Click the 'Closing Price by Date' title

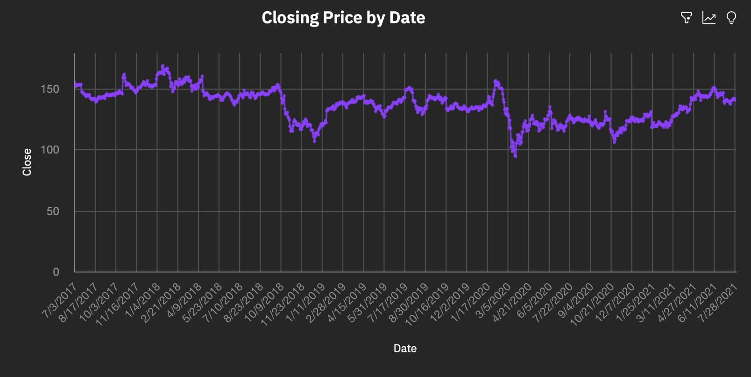[343, 18]
